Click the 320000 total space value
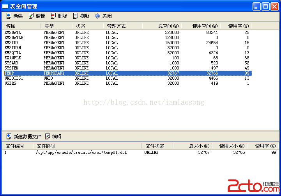Viewport: 281px width, 196px height. coord(172,32)
